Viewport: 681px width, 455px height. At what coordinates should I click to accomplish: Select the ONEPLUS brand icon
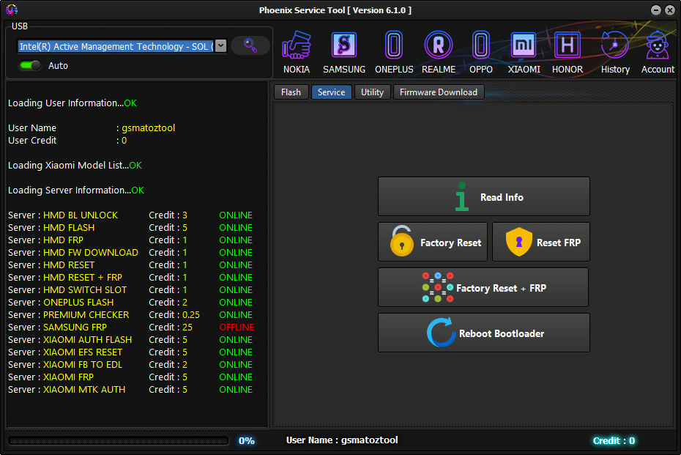pos(394,50)
